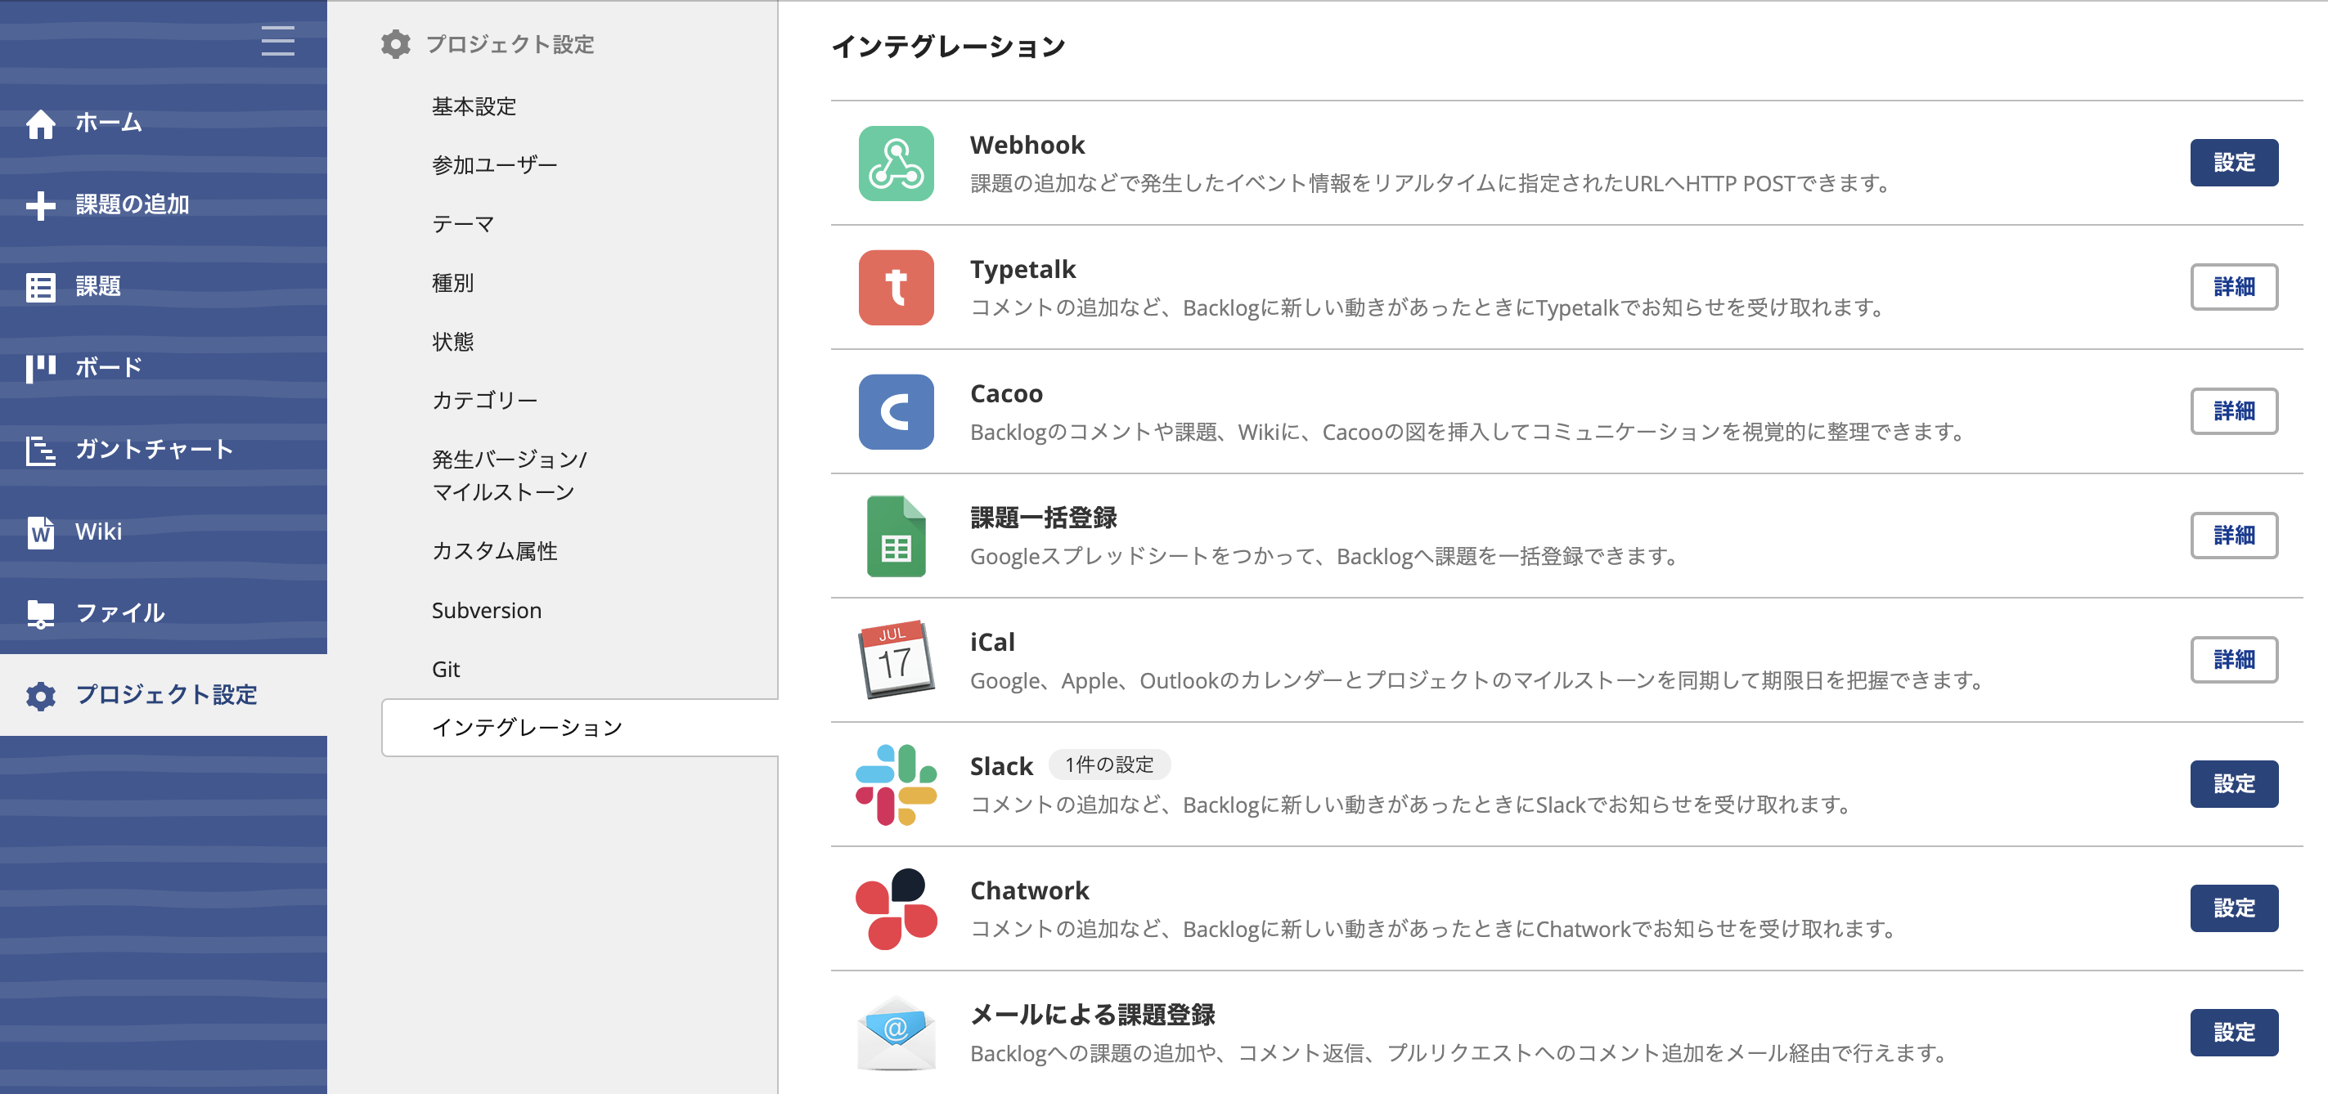Open ガントチャート in the sidebar

point(164,450)
